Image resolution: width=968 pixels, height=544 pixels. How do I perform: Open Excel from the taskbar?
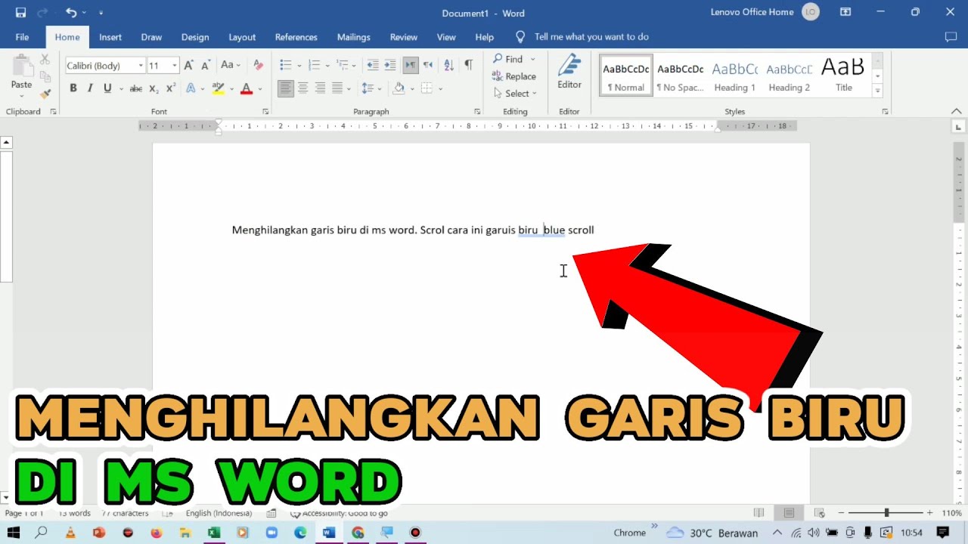point(214,533)
